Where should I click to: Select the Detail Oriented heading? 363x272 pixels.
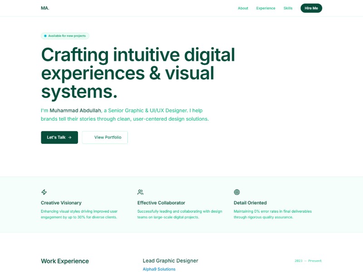[250, 203]
